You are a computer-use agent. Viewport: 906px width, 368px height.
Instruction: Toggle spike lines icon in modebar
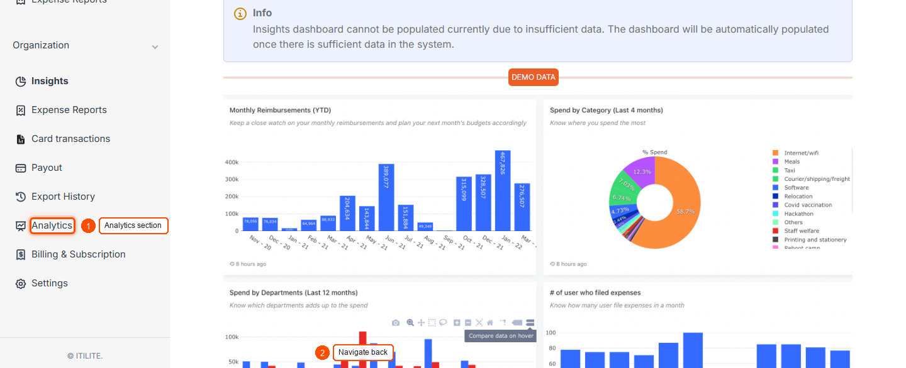tap(503, 323)
